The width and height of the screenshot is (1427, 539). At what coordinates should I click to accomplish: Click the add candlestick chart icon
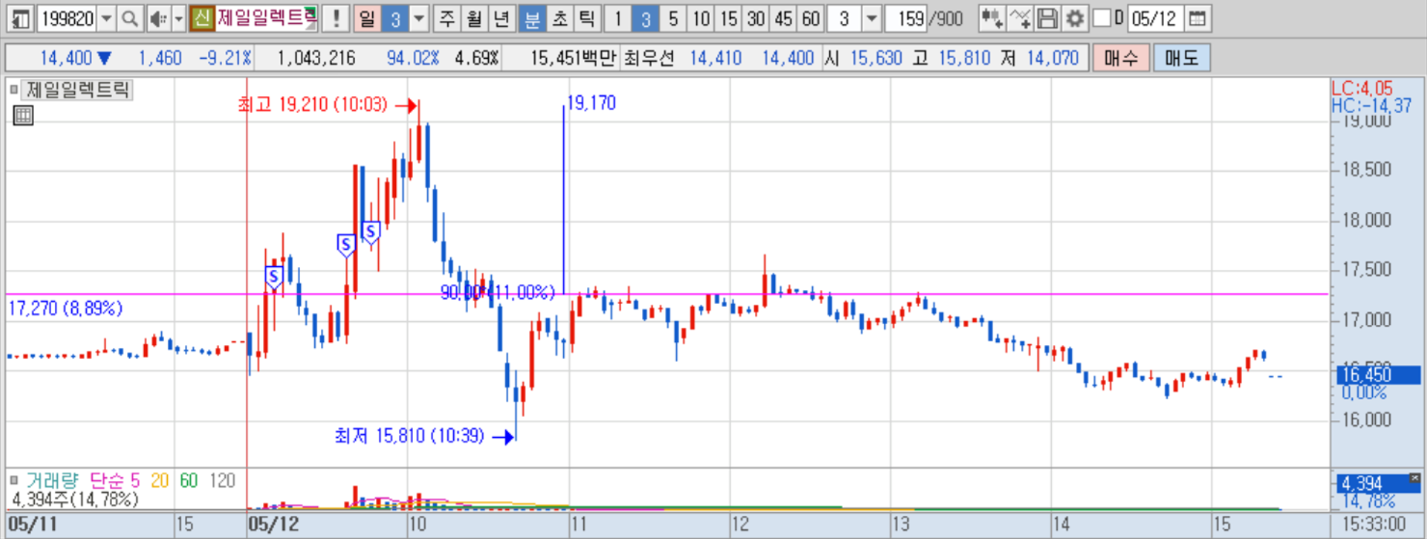click(991, 18)
